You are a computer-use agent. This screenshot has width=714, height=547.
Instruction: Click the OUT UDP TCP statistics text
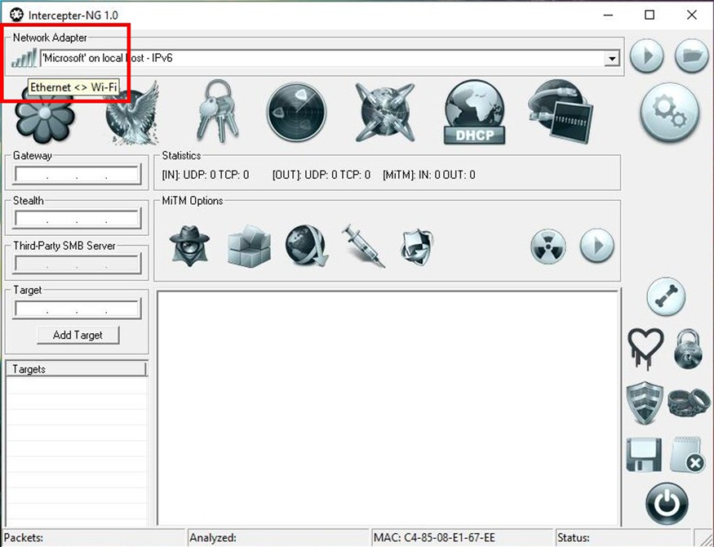321,175
